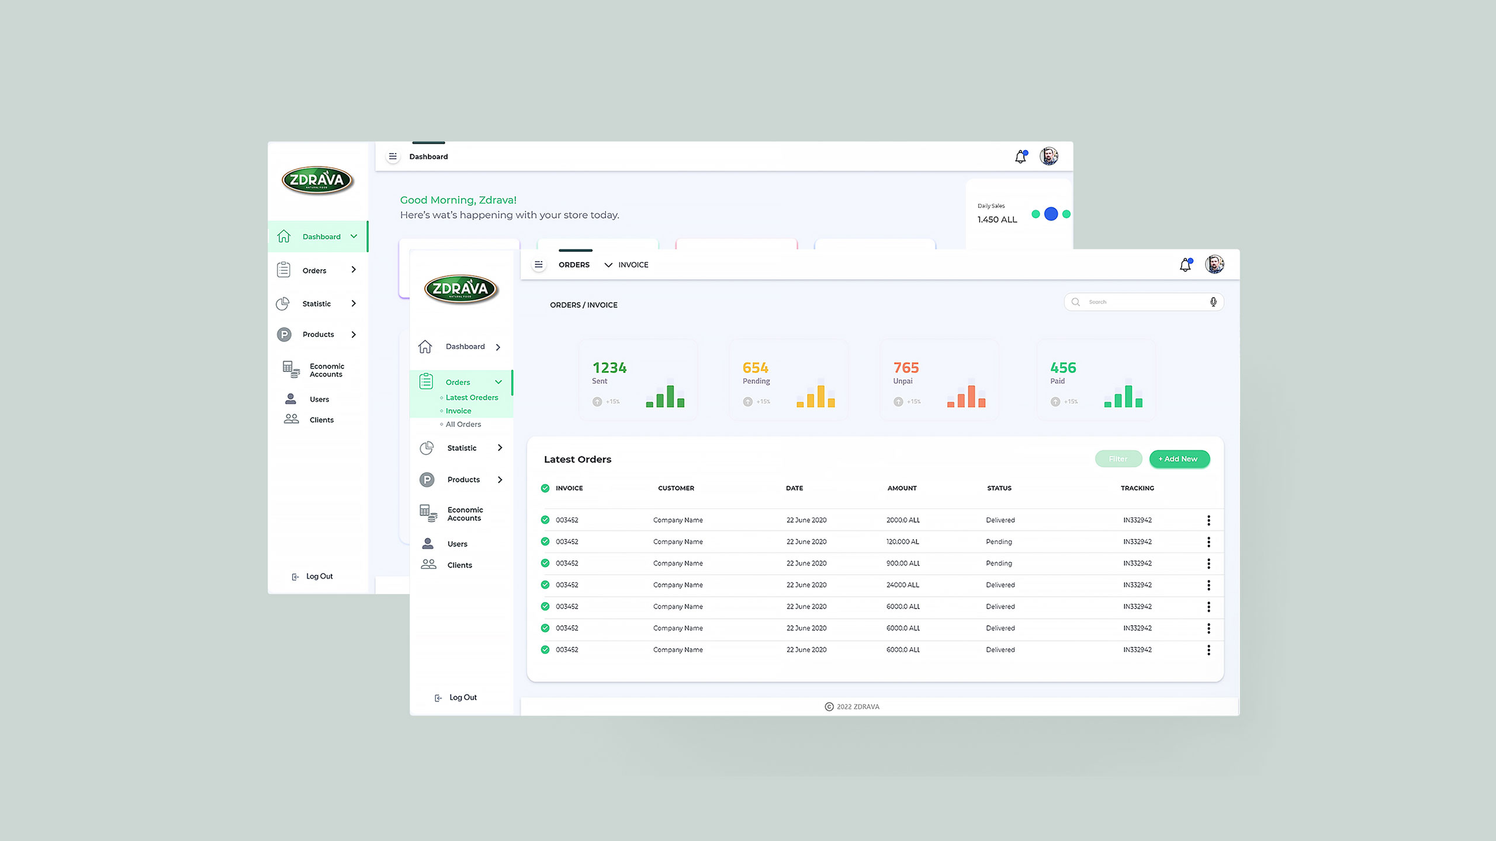Toggle the check on the last invoice row
Screen dimensions: 1496x841
point(545,649)
